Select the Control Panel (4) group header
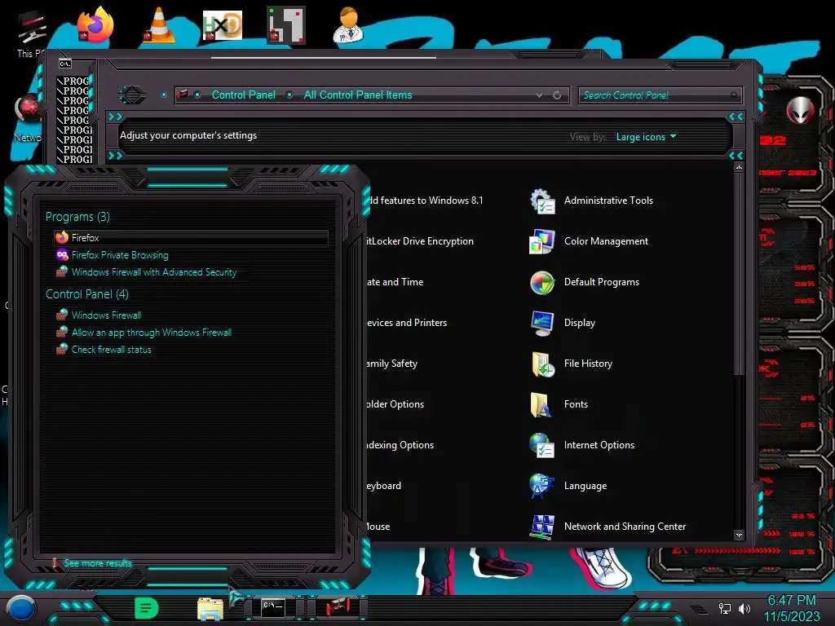 click(x=86, y=293)
